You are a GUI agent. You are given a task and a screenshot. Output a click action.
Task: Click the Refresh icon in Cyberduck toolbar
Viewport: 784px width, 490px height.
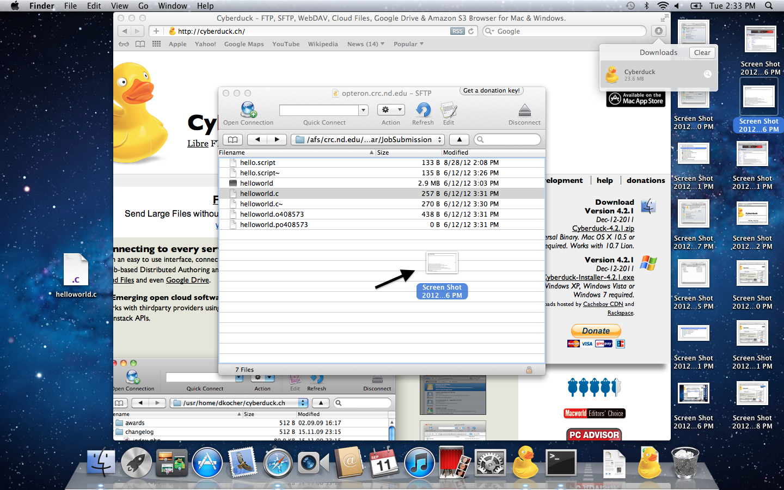pos(423,111)
